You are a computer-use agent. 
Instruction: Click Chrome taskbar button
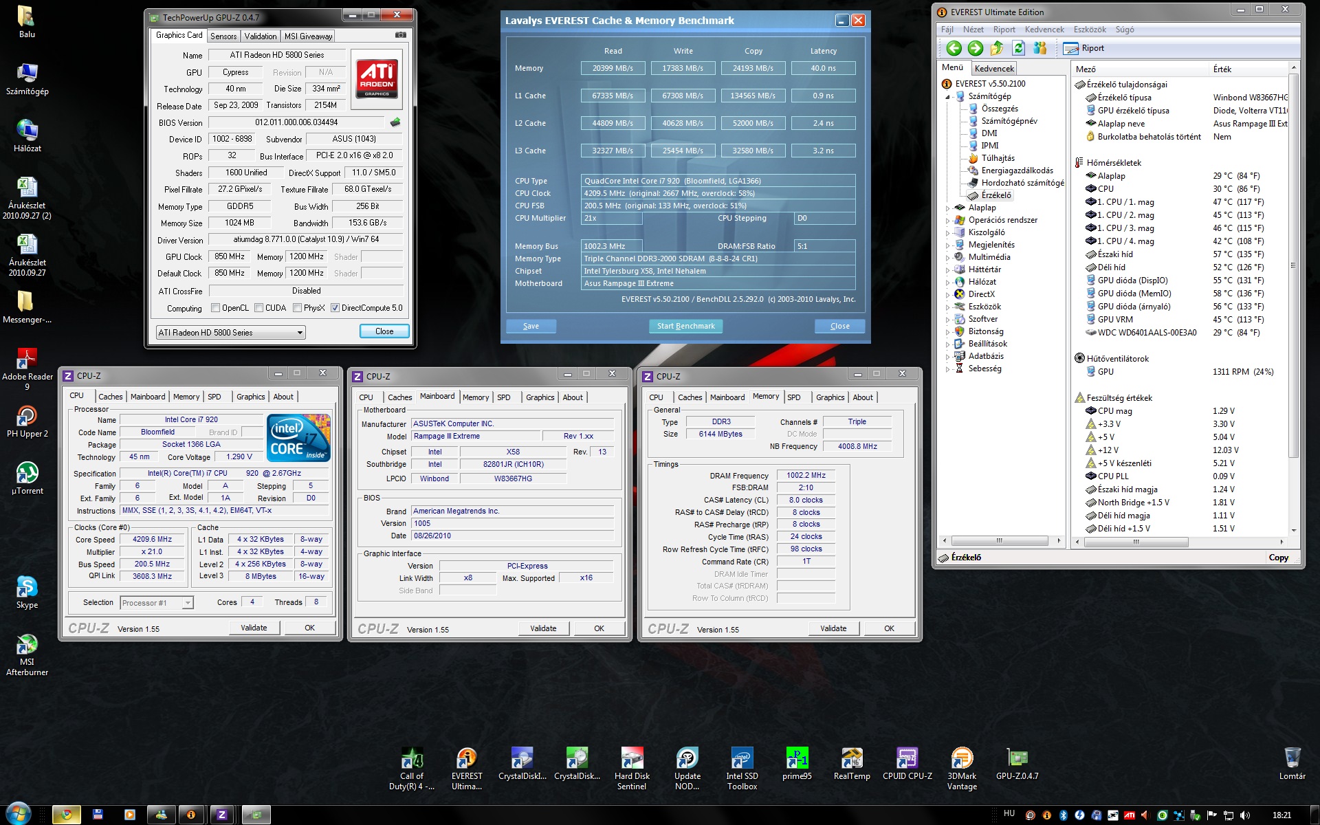(x=67, y=815)
